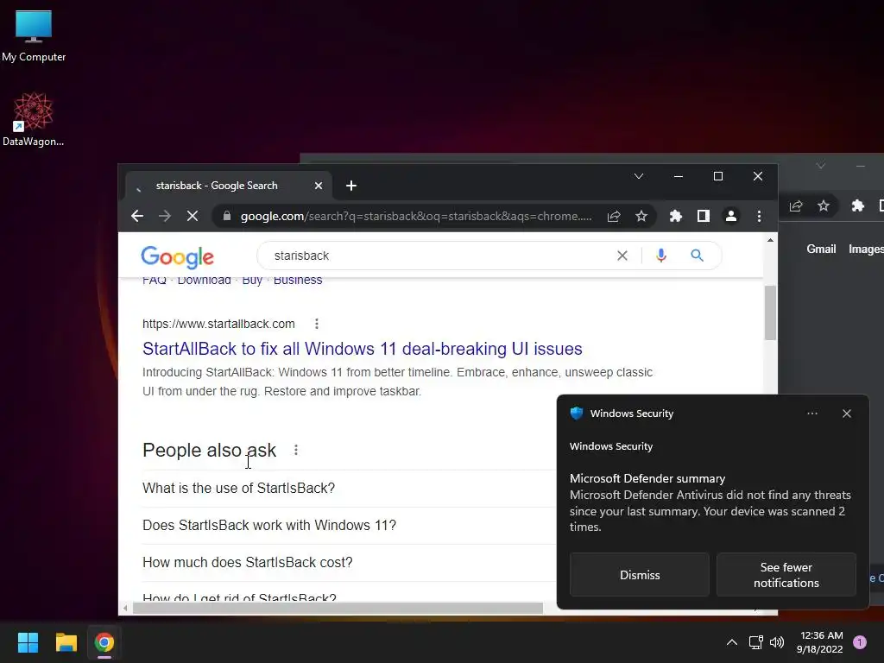
Task: Click the Windows Security shield icon
Action: coord(576,414)
